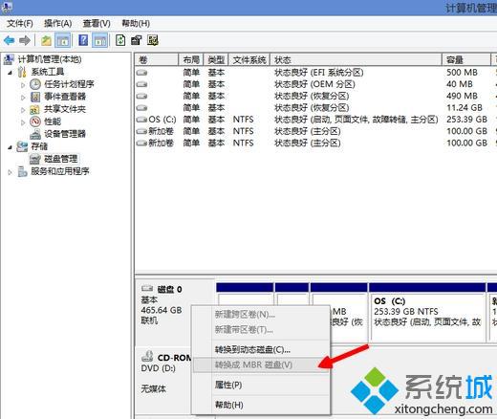Open the 文件(F) menu
Image resolution: width=497 pixels, height=419 pixels.
[x=20, y=24]
